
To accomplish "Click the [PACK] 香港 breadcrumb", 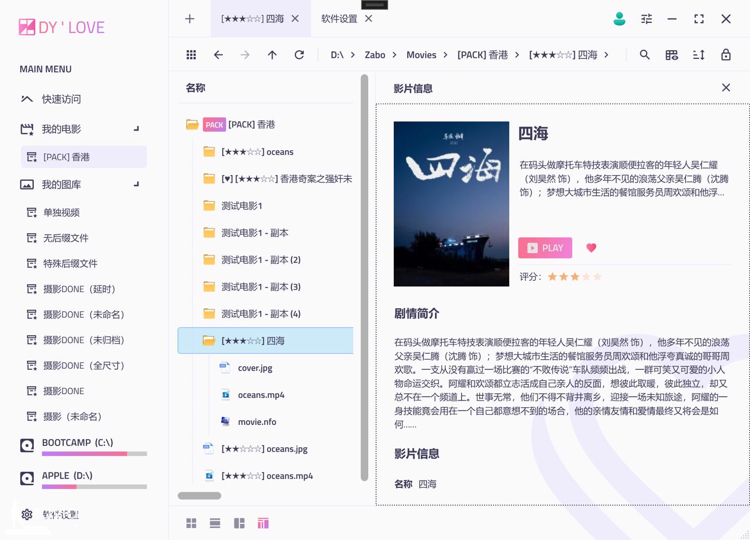I will click(483, 55).
